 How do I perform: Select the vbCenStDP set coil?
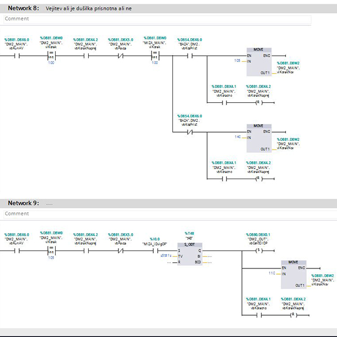pyautogui.click(x=258, y=251)
